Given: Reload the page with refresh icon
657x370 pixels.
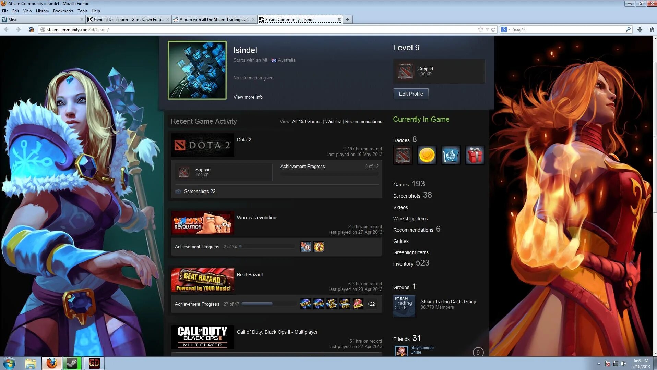Looking at the screenshot, I should click(493, 29).
